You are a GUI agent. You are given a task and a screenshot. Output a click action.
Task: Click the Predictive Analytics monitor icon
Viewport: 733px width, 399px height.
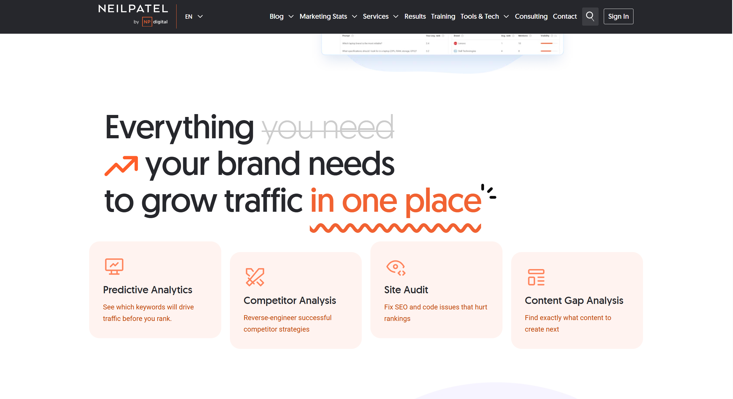pos(114,266)
